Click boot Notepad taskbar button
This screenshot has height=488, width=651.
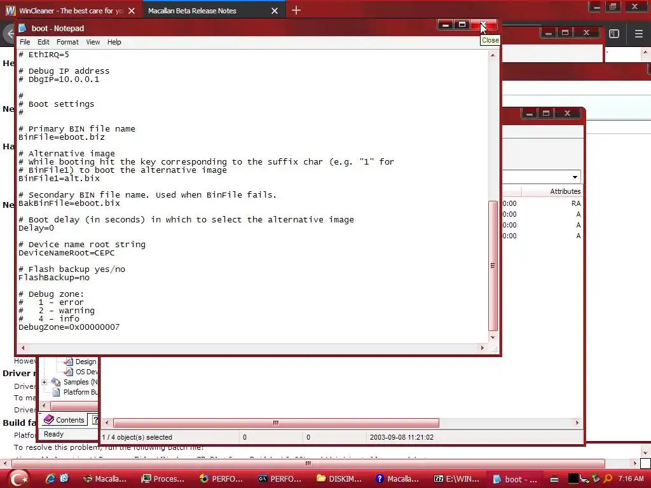pos(515,479)
